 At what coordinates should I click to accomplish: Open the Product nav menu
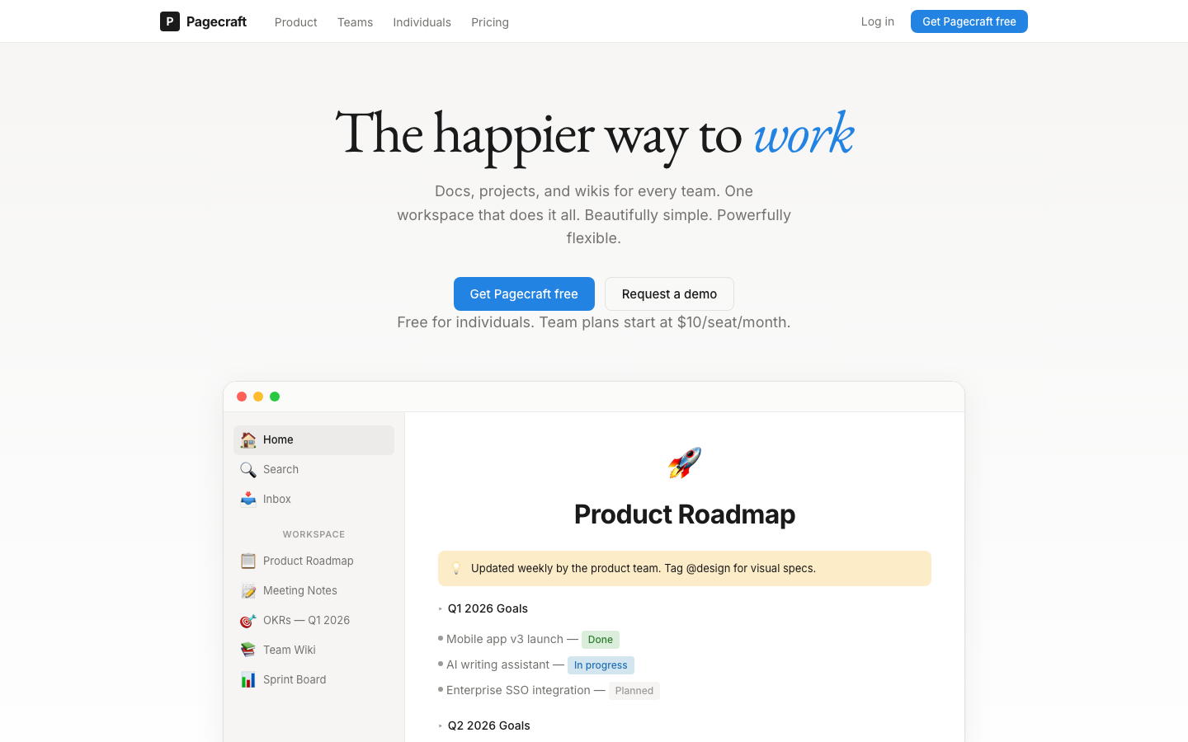296,22
